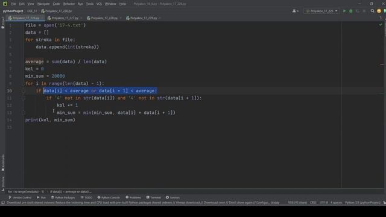
Task: Click EGE_17 folder breadcrumb
Action: tap(32, 11)
